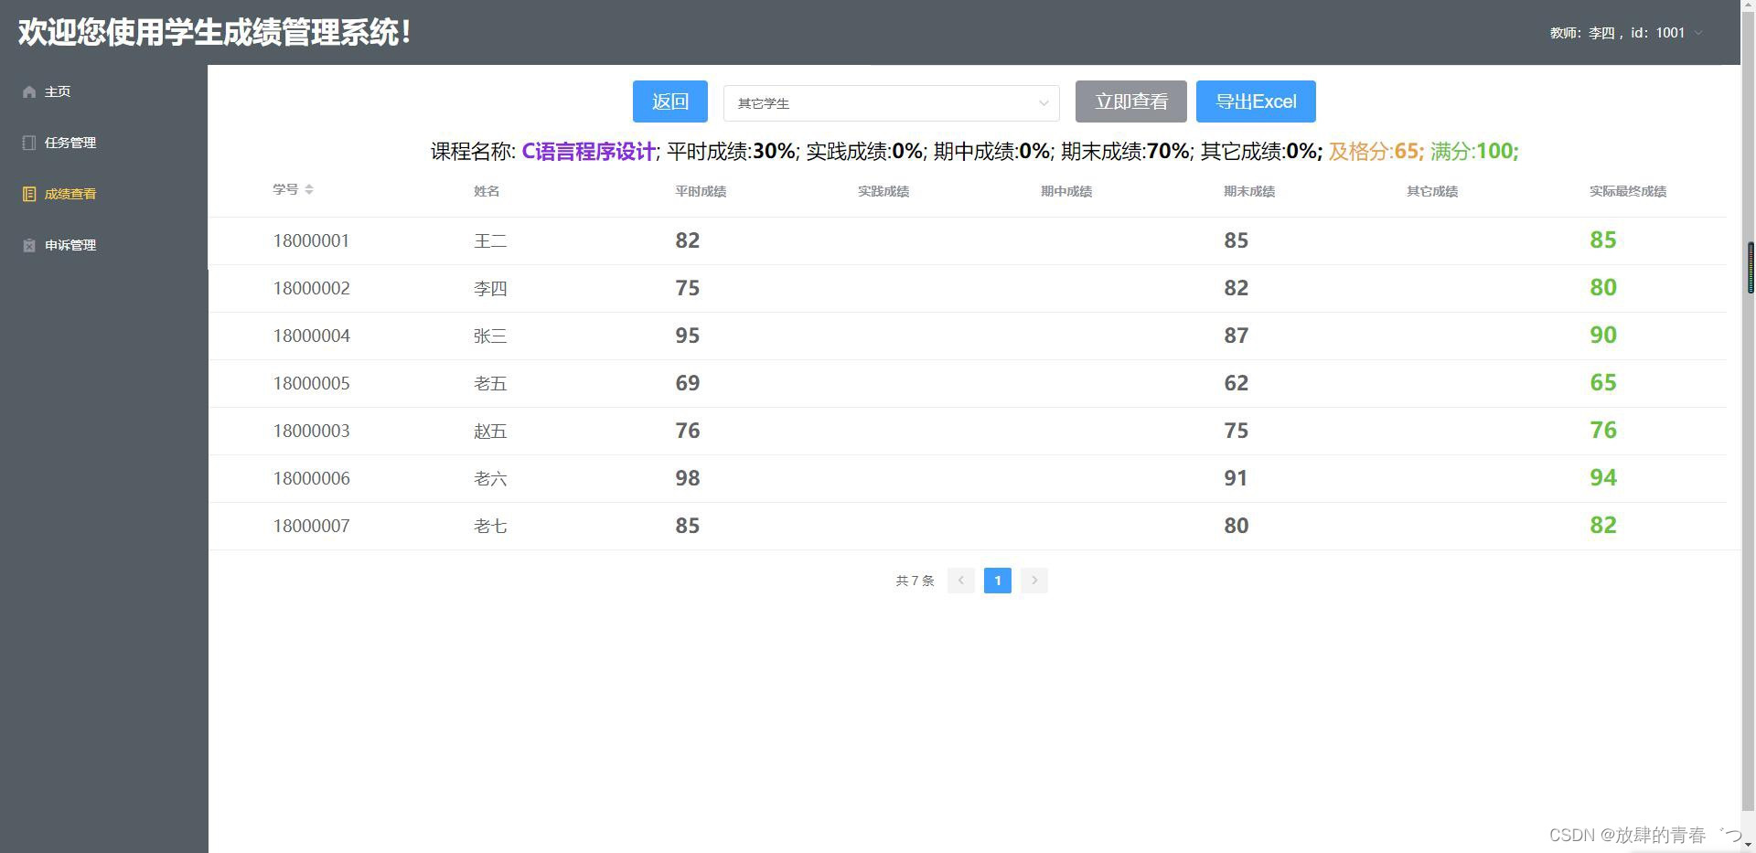
Task: Click the 满分:100 label
Action: (1472, 151)
